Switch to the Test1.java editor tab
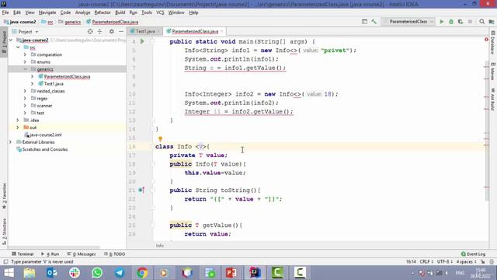The height and width of the screenshot is (280, 497). tap(145, 31)
